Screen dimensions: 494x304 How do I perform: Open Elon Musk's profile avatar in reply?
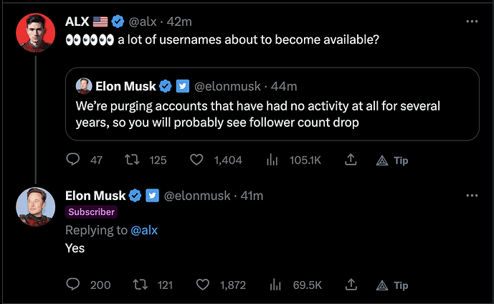coord(36,207)
